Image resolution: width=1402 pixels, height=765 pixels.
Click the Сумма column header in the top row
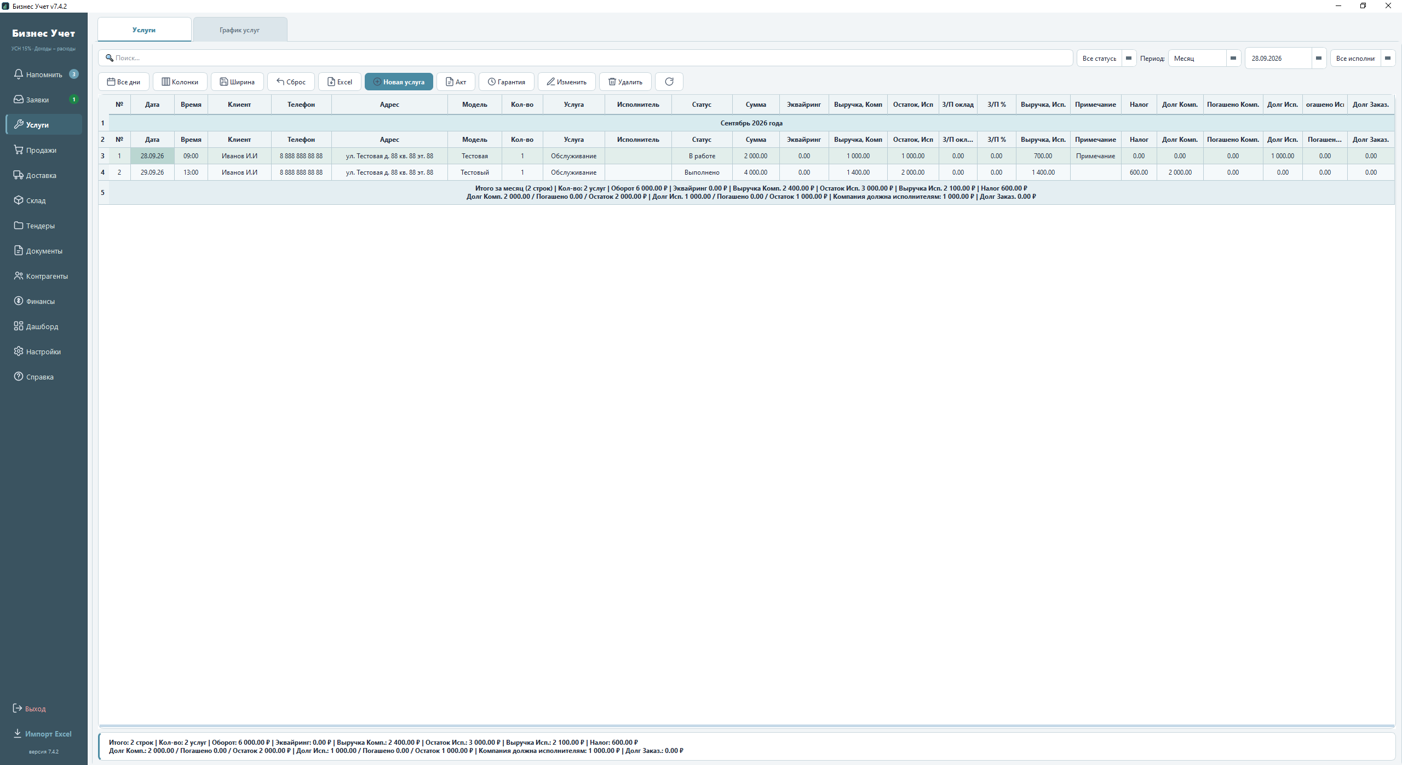pos(756,105)
